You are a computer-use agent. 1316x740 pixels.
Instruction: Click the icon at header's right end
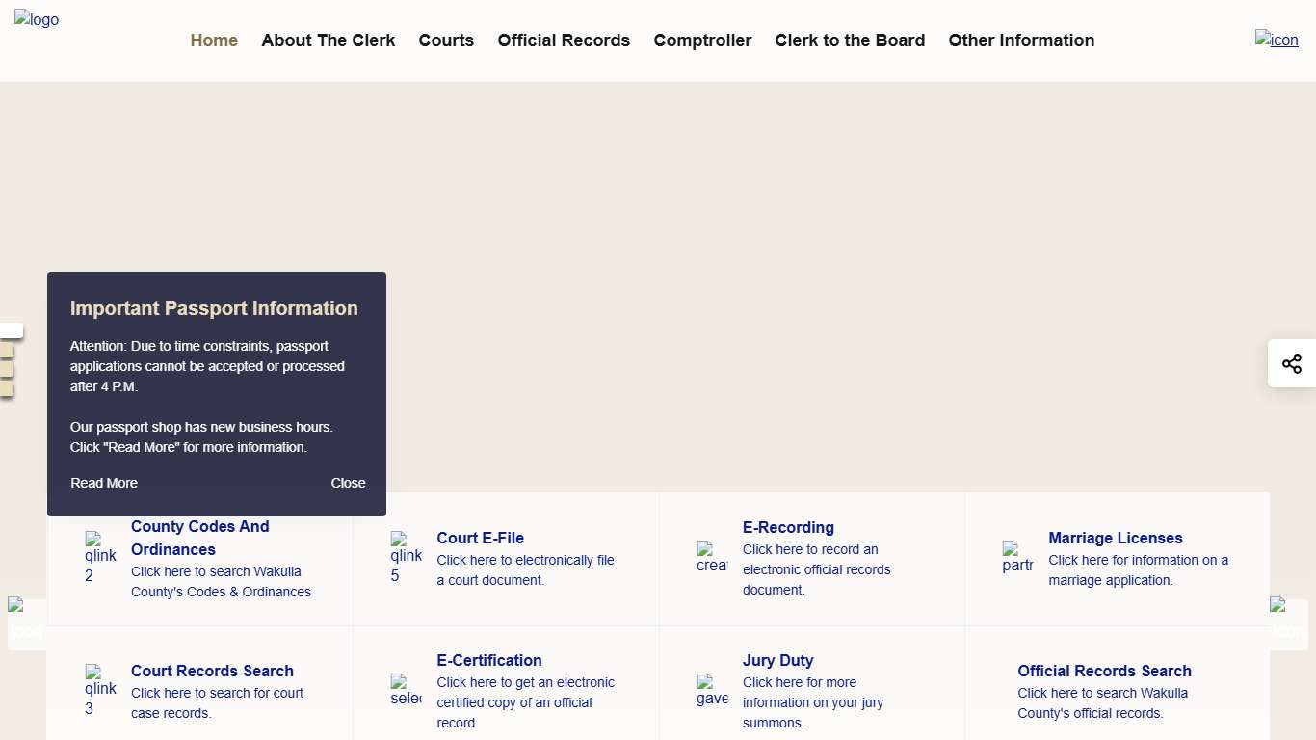click(x=1277, y=40)
